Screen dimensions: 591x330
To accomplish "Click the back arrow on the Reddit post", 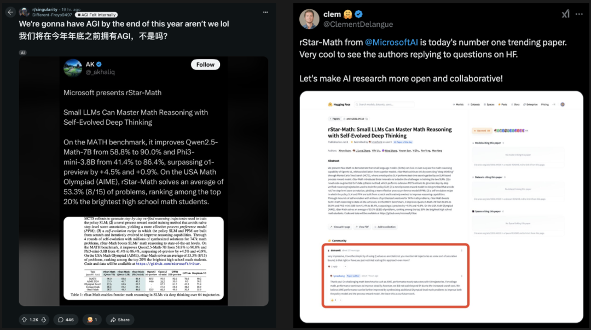I will 10,13.
